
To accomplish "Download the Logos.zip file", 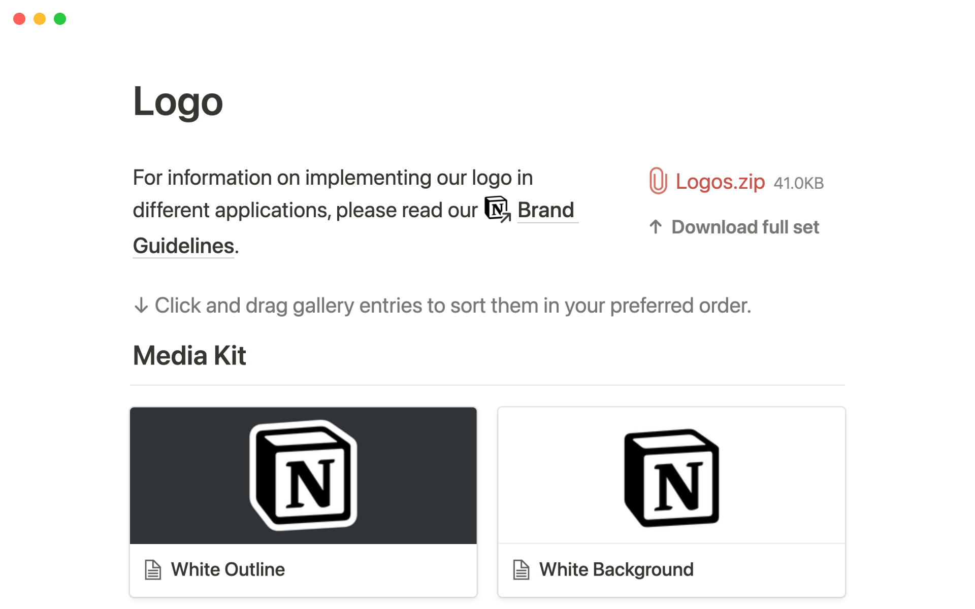I will pos(720,182).
